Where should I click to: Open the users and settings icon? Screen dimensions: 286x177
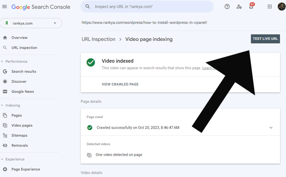pyautogui.click(x=239, y=7)
